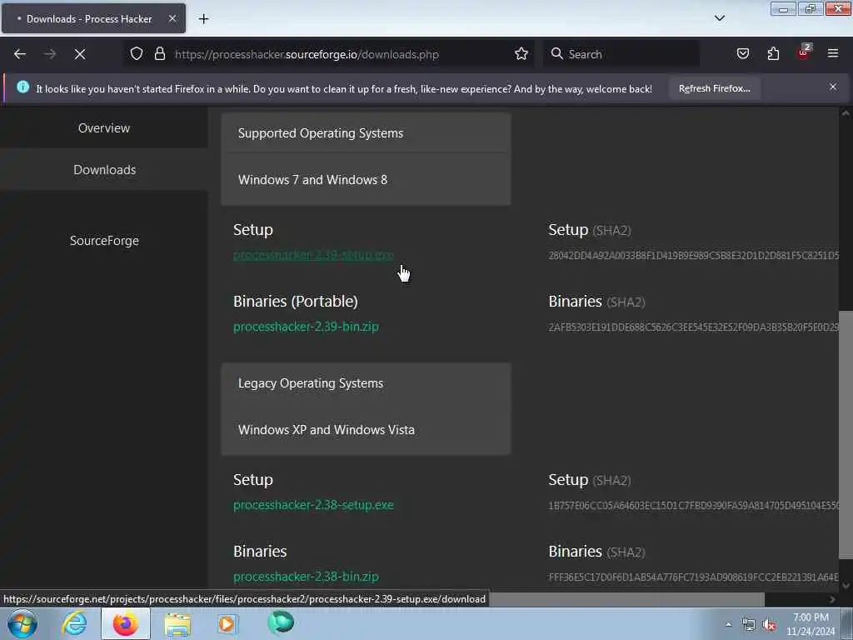The image size is (853, 640).
Task: Open Overview in the sidebar
Action: (104, 127)
